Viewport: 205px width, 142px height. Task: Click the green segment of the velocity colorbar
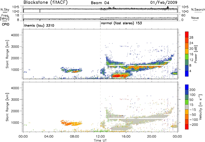(x=187, y=102)
